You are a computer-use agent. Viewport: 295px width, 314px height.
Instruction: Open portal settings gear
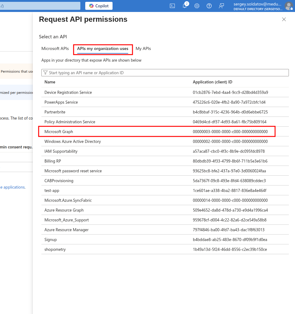(x=197, y=6)
